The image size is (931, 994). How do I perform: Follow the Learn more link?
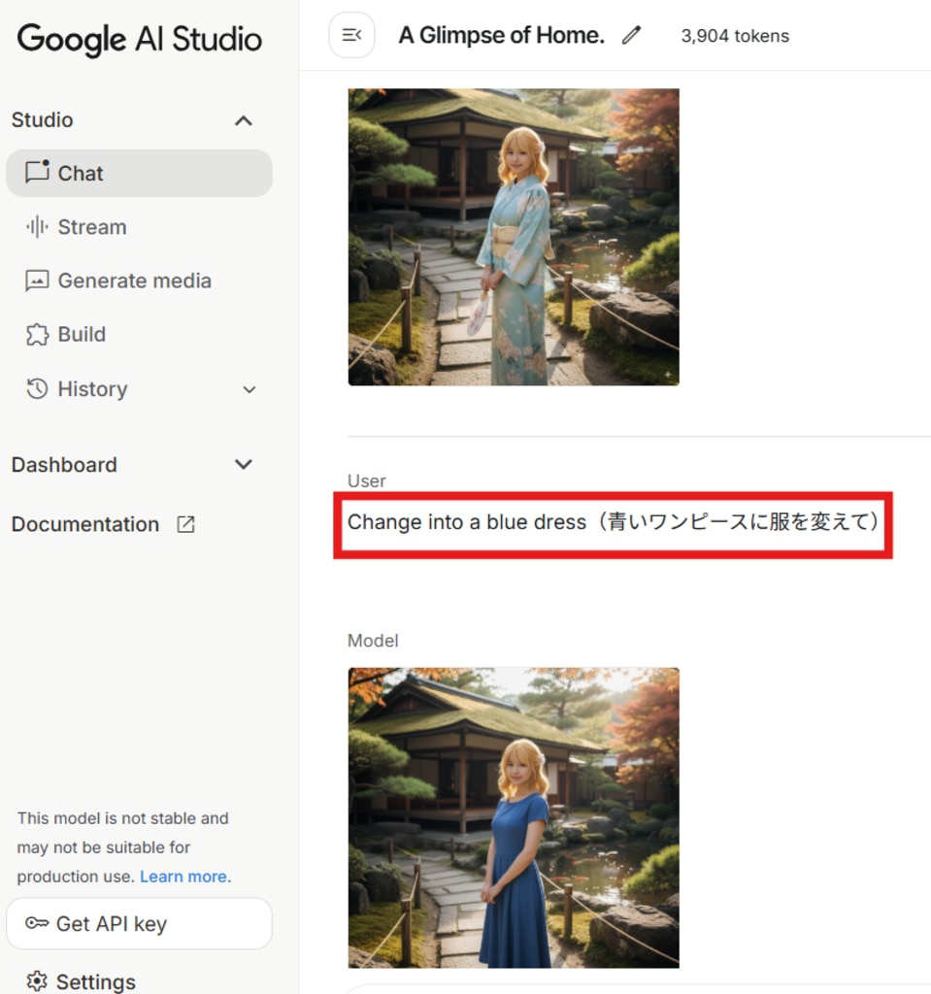pyautogui.click(x=183, y=877)
